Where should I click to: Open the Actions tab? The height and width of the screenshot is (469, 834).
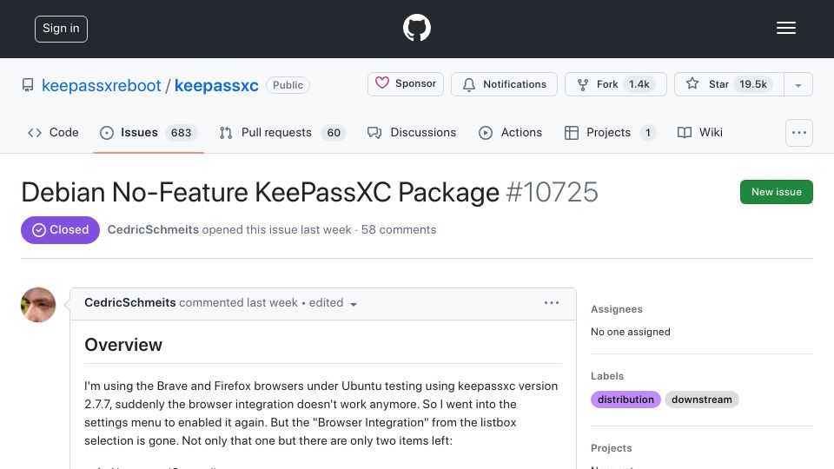(510, 132)
